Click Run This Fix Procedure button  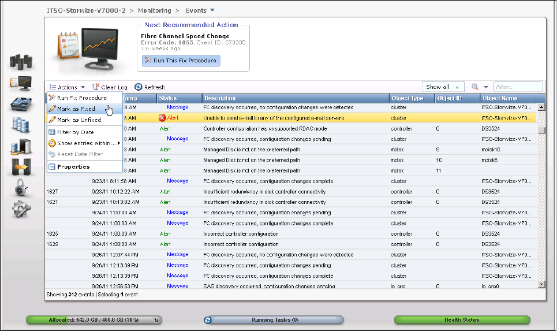(181, 61)
